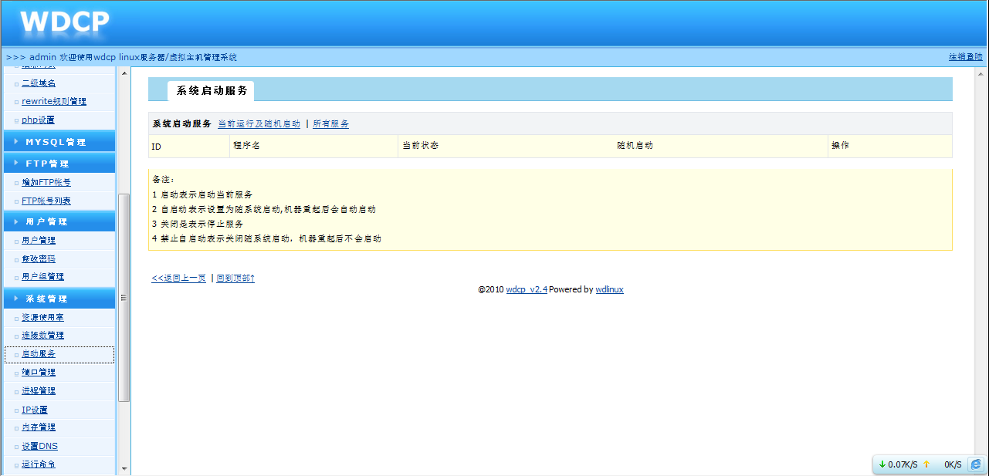The width and height of the screenshot is (989, 476).
Task: Open IP设置 in the sidebar
Action: click(x=35, y=410)
